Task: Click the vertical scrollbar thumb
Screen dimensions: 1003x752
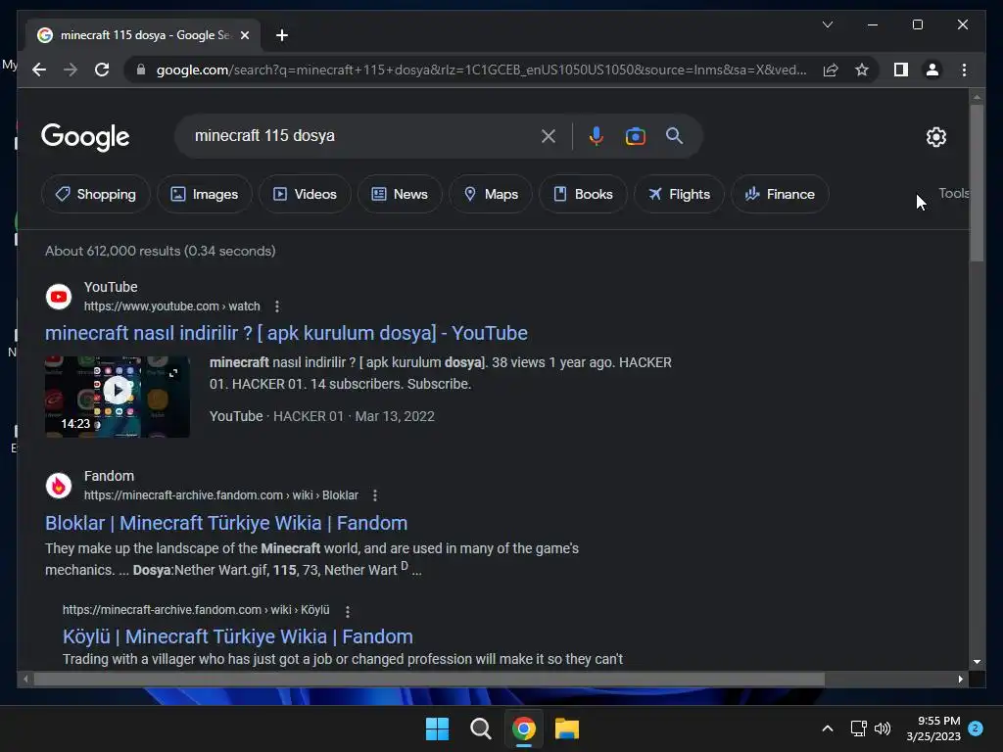Action: click(x=977, y=183)
